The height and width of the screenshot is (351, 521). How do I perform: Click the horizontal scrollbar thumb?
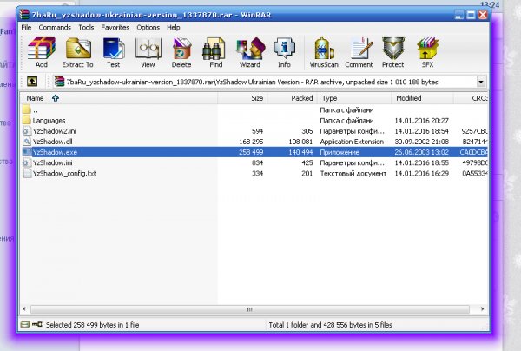pyautogui.click(x=250, y=309)
